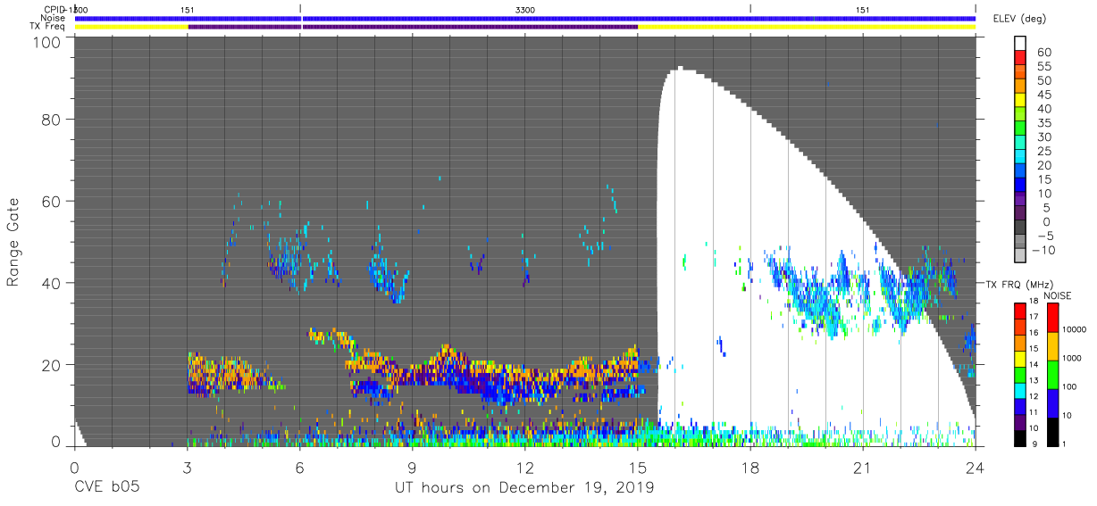Click the TX Freq row label at top left
The height and width of the screenshot is (506, 1097).
point(47,27)
